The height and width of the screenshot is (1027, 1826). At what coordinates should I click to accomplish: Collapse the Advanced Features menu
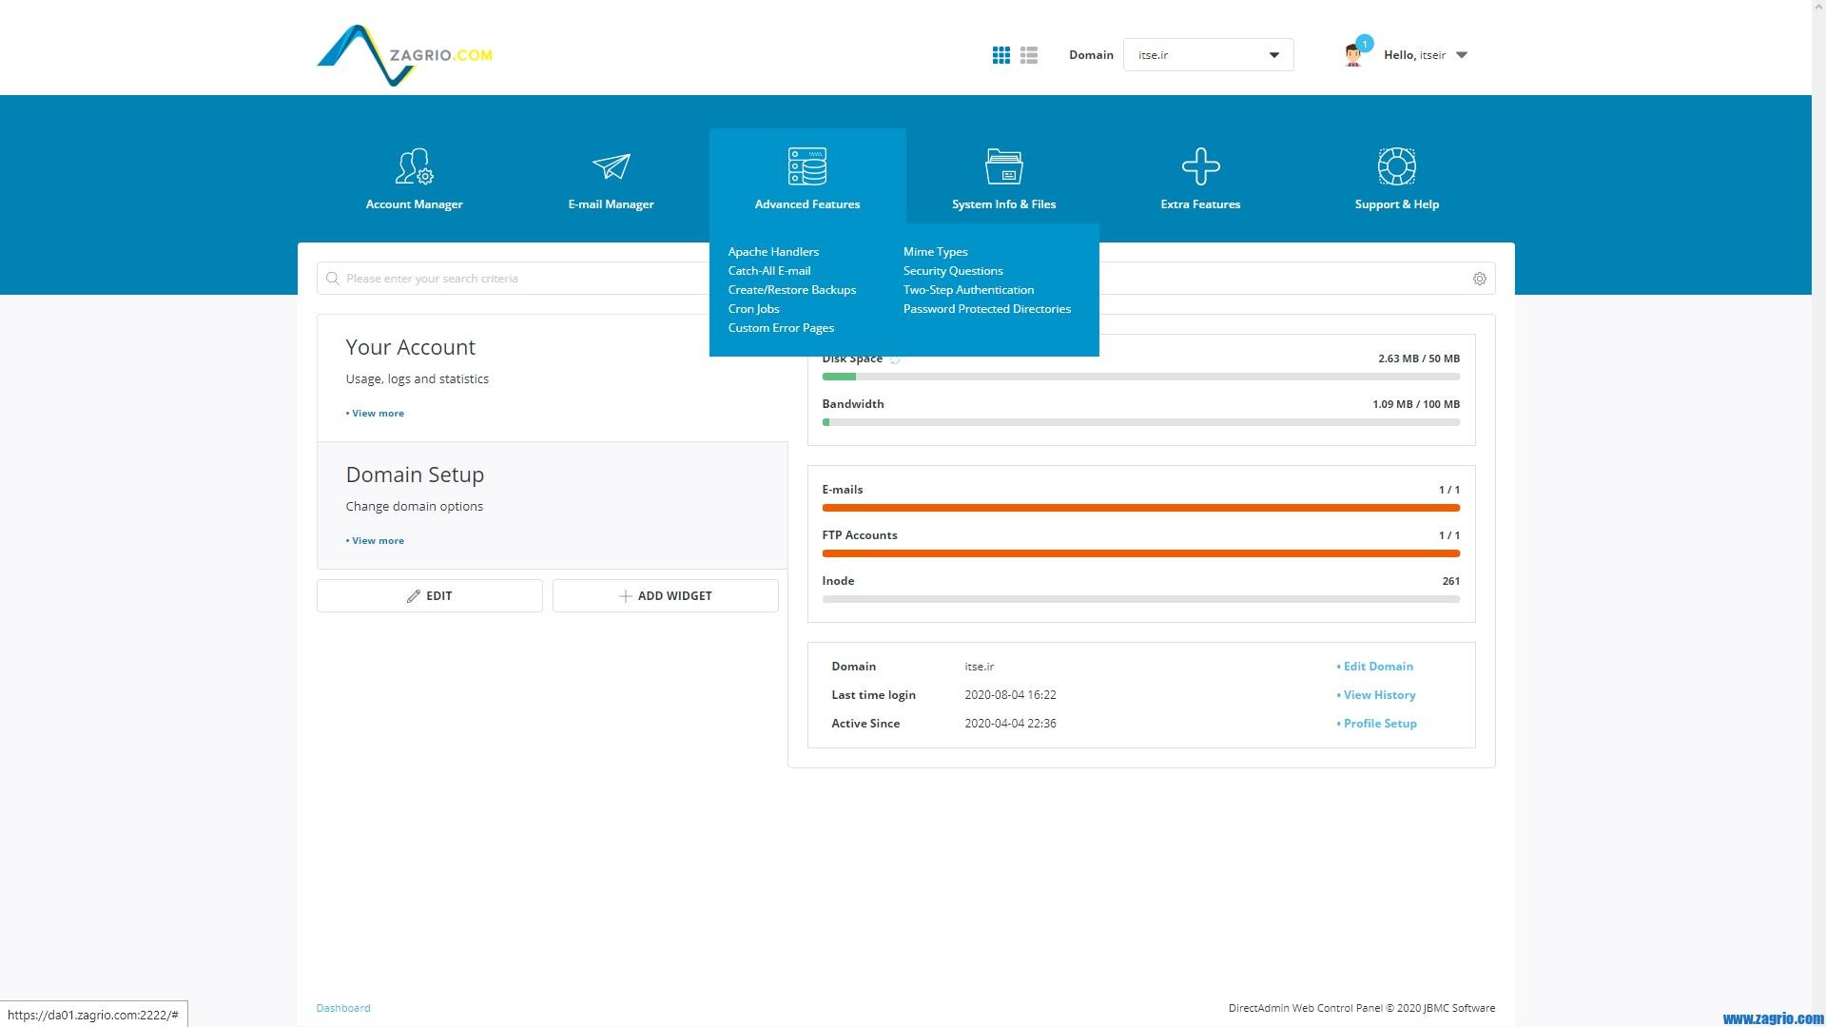[x=806, y=176]
